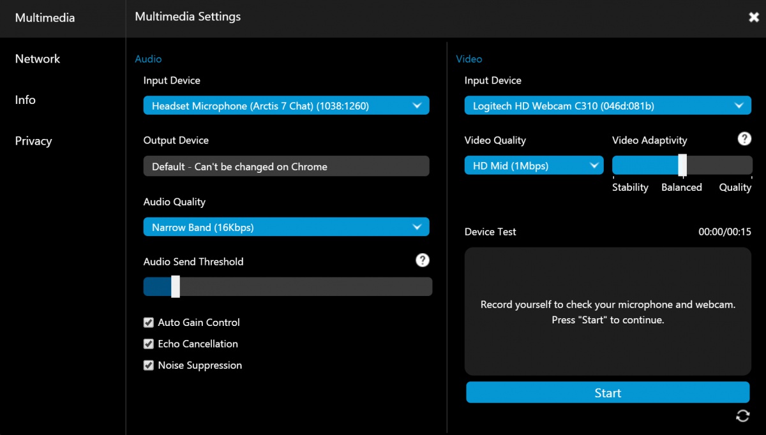Viewport: 766px width, 435px height.
Task: Click the Device Test recording preview area
Action: click(x=607, y=311)
